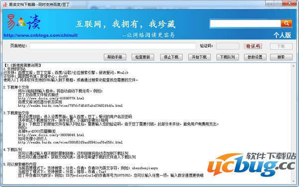
Task: Click the 【1.2版使用简要说明】 heading text
Action: tap(23, 65)
